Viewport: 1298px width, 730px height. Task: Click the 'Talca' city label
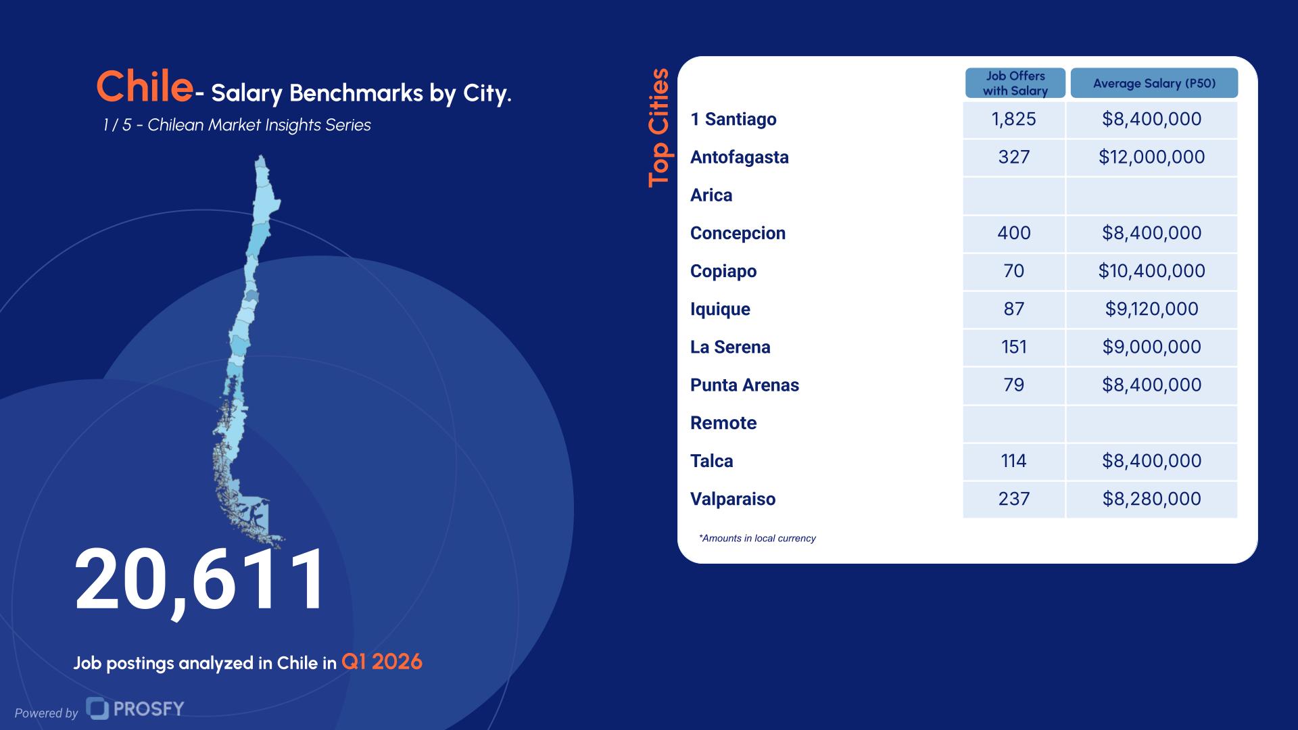point(711,461)
